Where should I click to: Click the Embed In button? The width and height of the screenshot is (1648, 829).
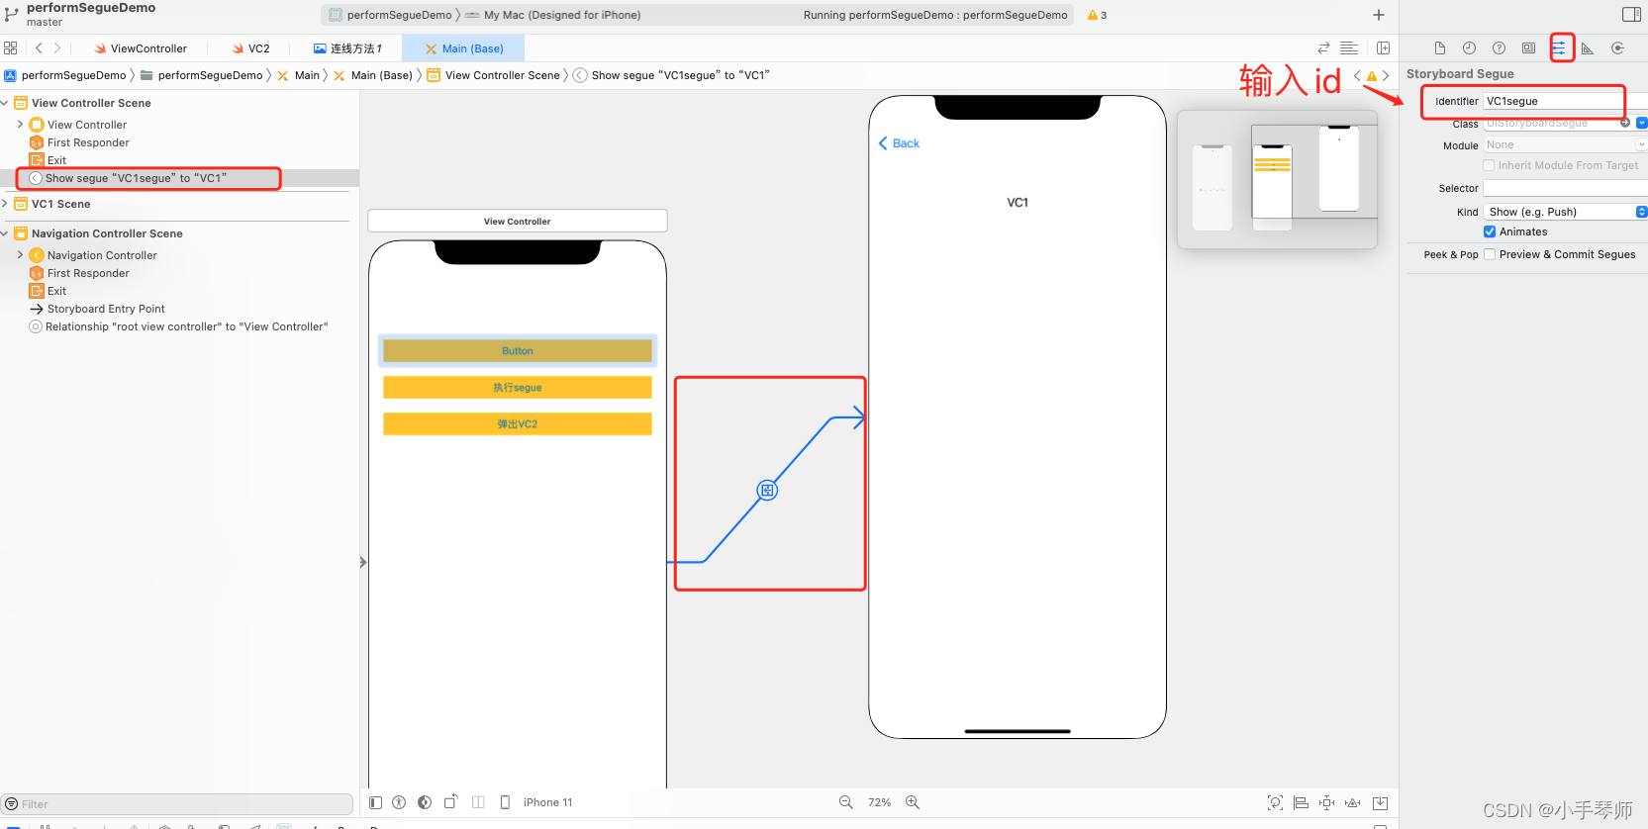(x=1381, y=802)
